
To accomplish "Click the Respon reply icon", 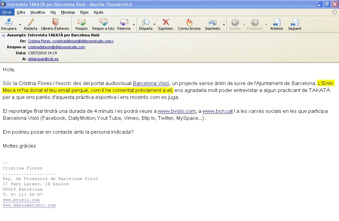I will click(x=81, y=22).
